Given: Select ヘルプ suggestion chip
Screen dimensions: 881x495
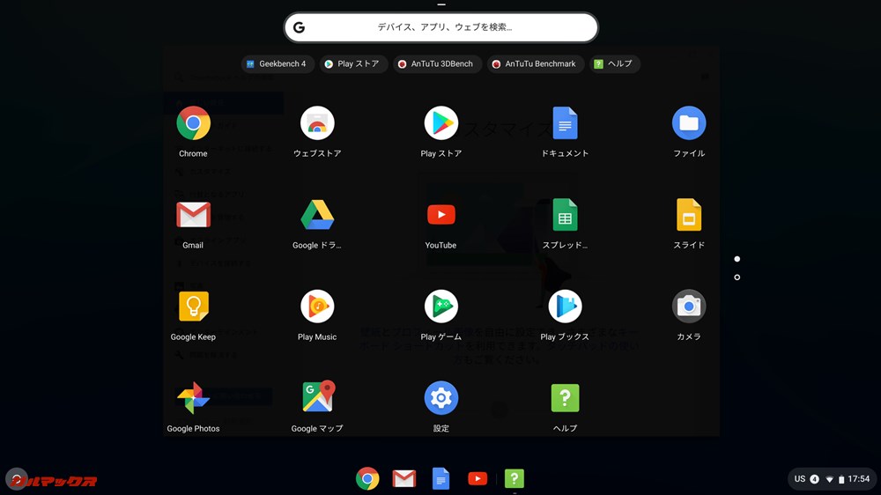Looking at the screenshot, I should pyautogui.click(x=615, y=64).
